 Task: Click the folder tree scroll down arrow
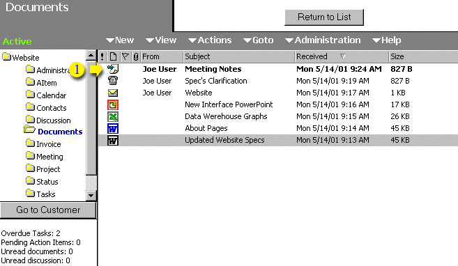91,196
